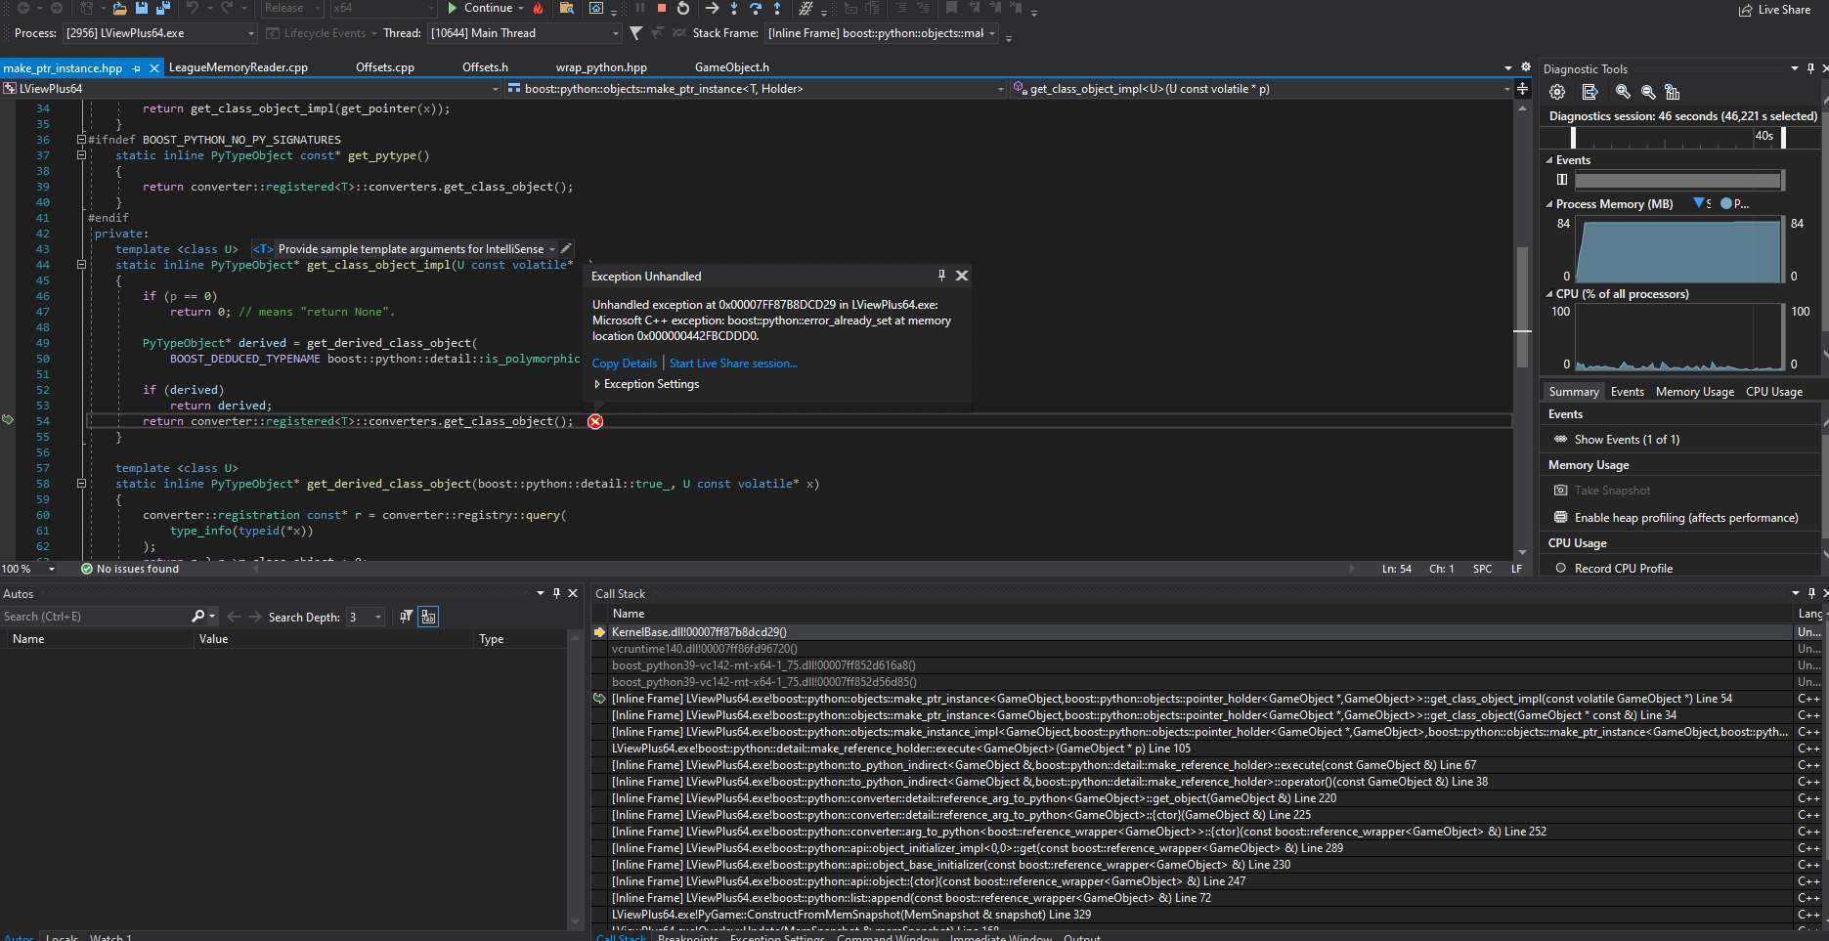Open the LViewPlus64 project scope dropdown
Viewport: 1829px width, 941px height.
click(x=252, y=89)
